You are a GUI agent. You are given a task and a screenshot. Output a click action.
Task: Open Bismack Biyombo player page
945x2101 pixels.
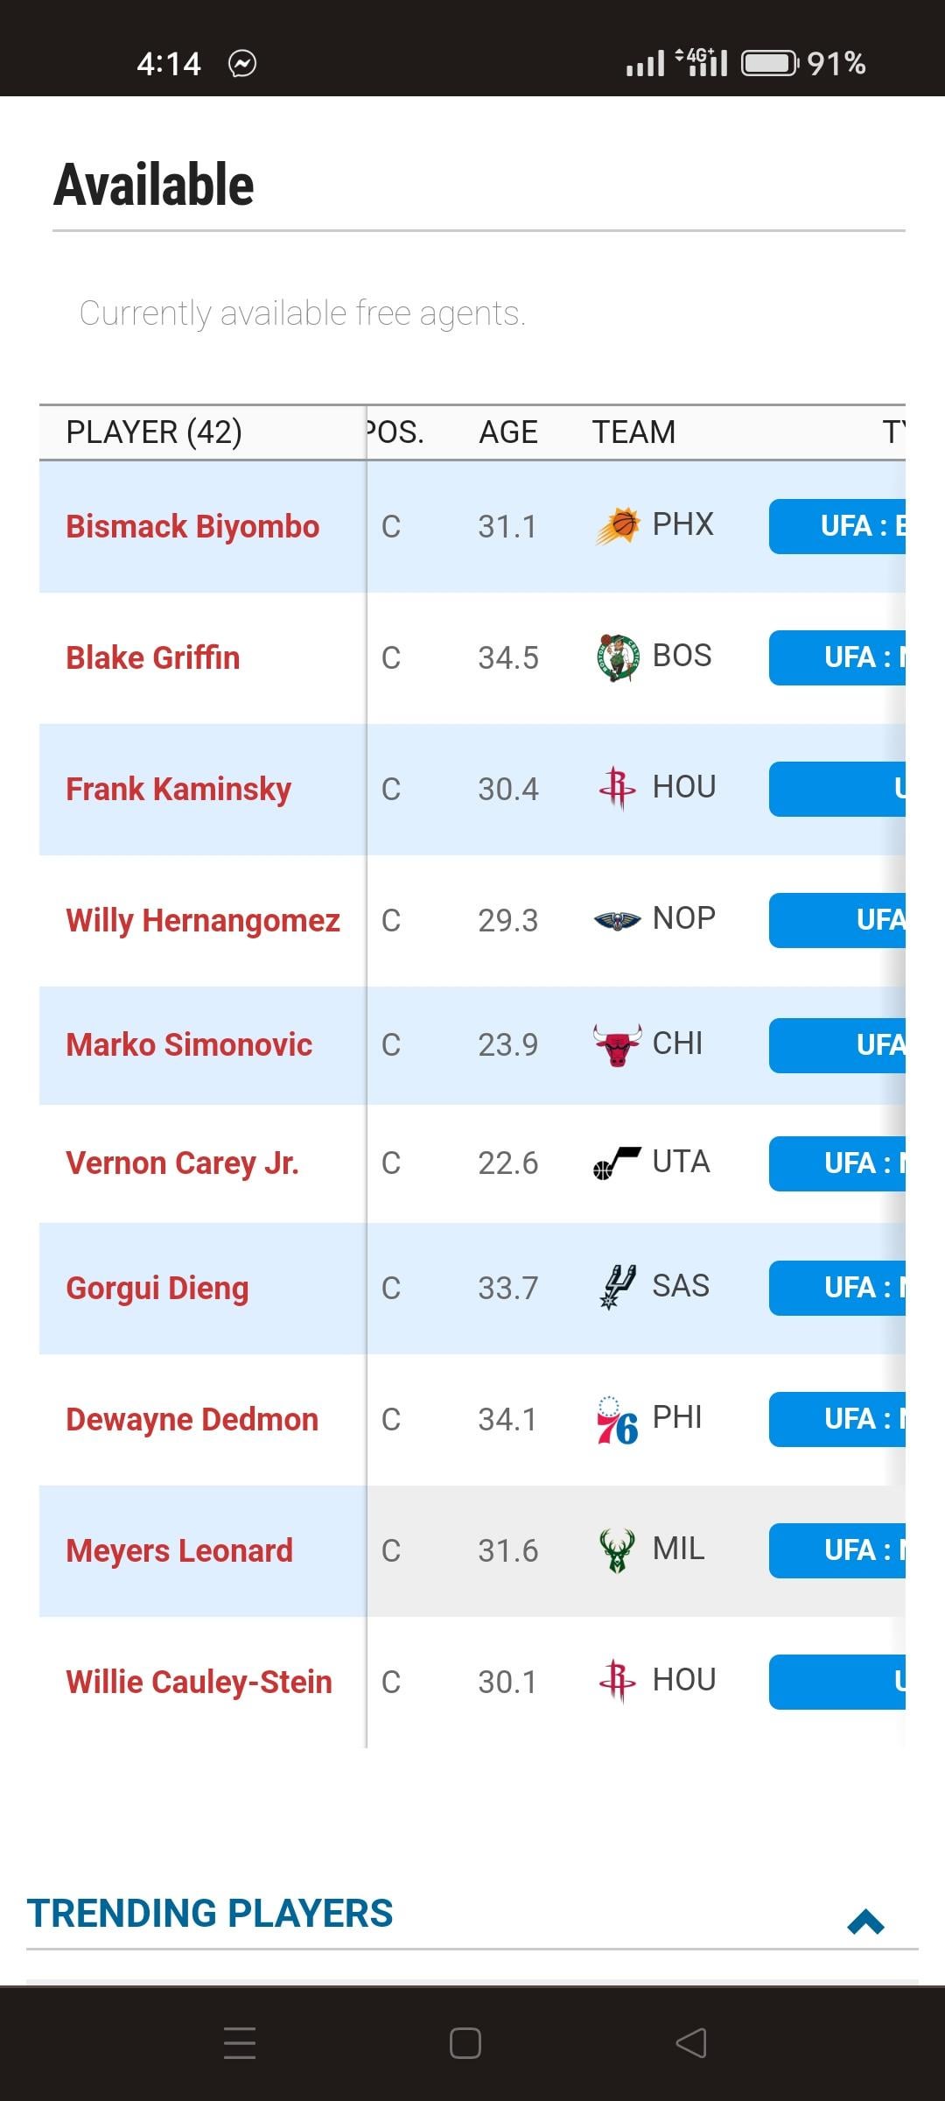click(x=192, y=526)
